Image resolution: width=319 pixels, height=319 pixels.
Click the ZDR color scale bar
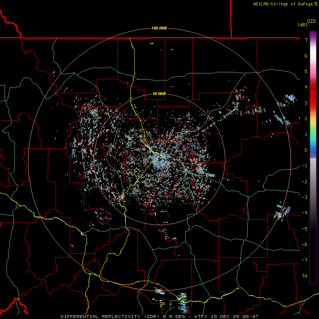(313, 157)
